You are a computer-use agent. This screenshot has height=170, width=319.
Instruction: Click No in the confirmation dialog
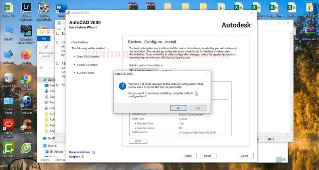coord(198,108)
